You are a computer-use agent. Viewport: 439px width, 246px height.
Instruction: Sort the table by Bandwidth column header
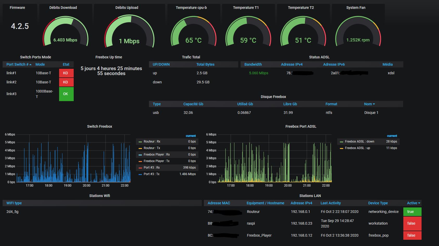tap(253, 64)
